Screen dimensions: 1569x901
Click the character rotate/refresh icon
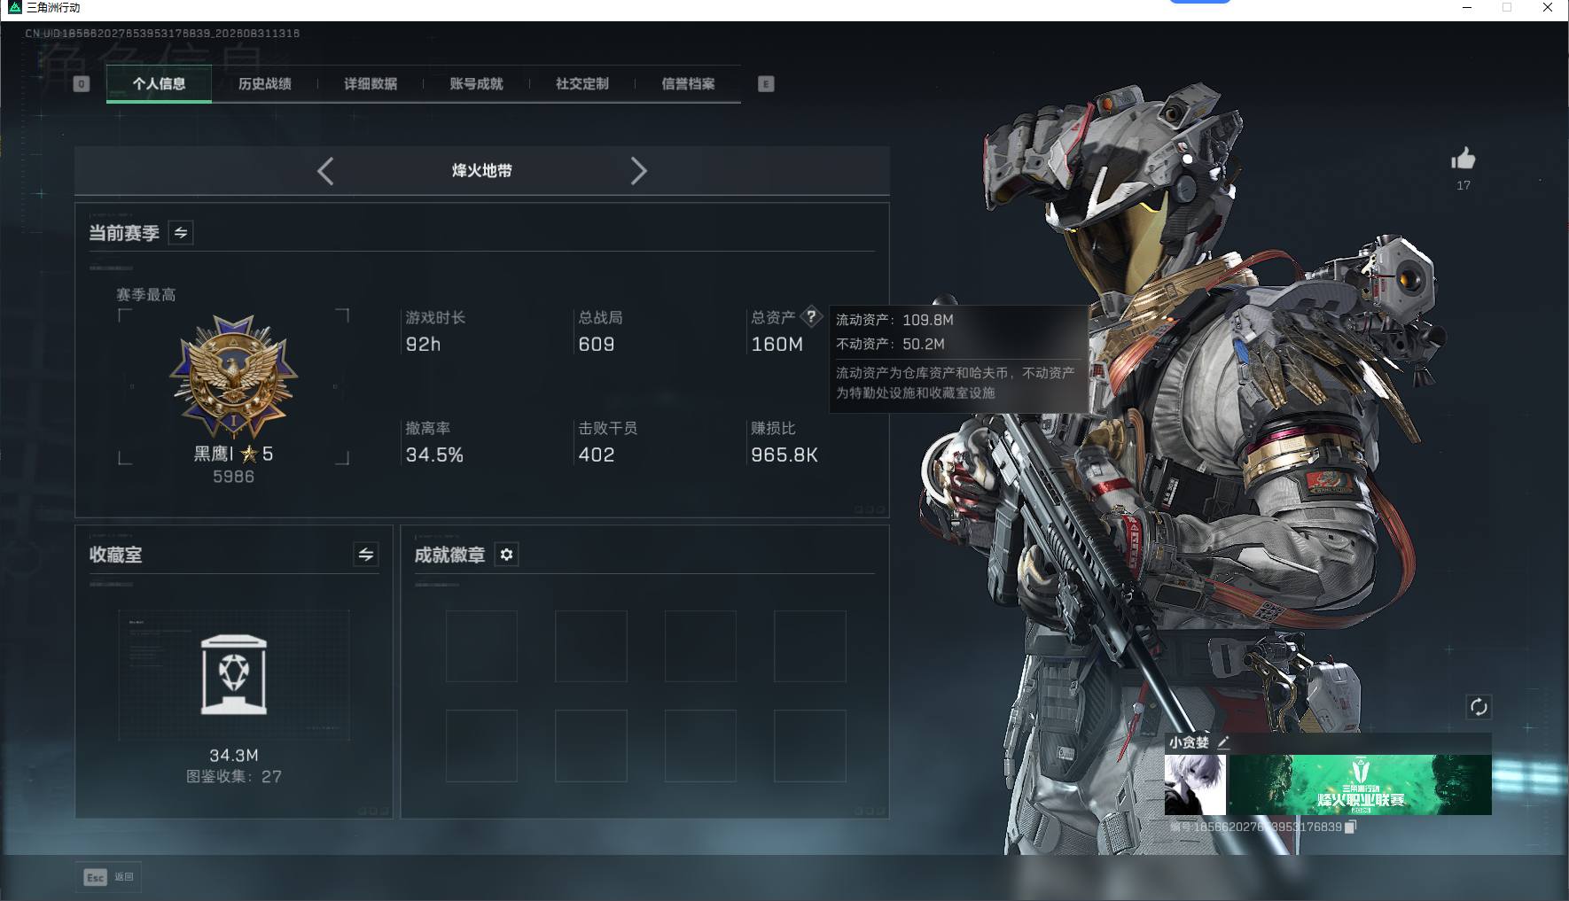[1479, 707]
